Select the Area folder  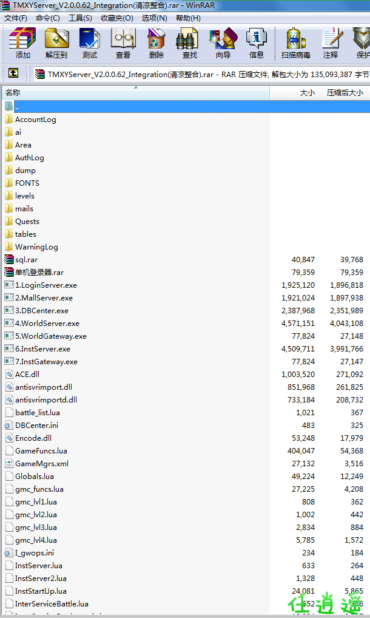click(23, 144)
